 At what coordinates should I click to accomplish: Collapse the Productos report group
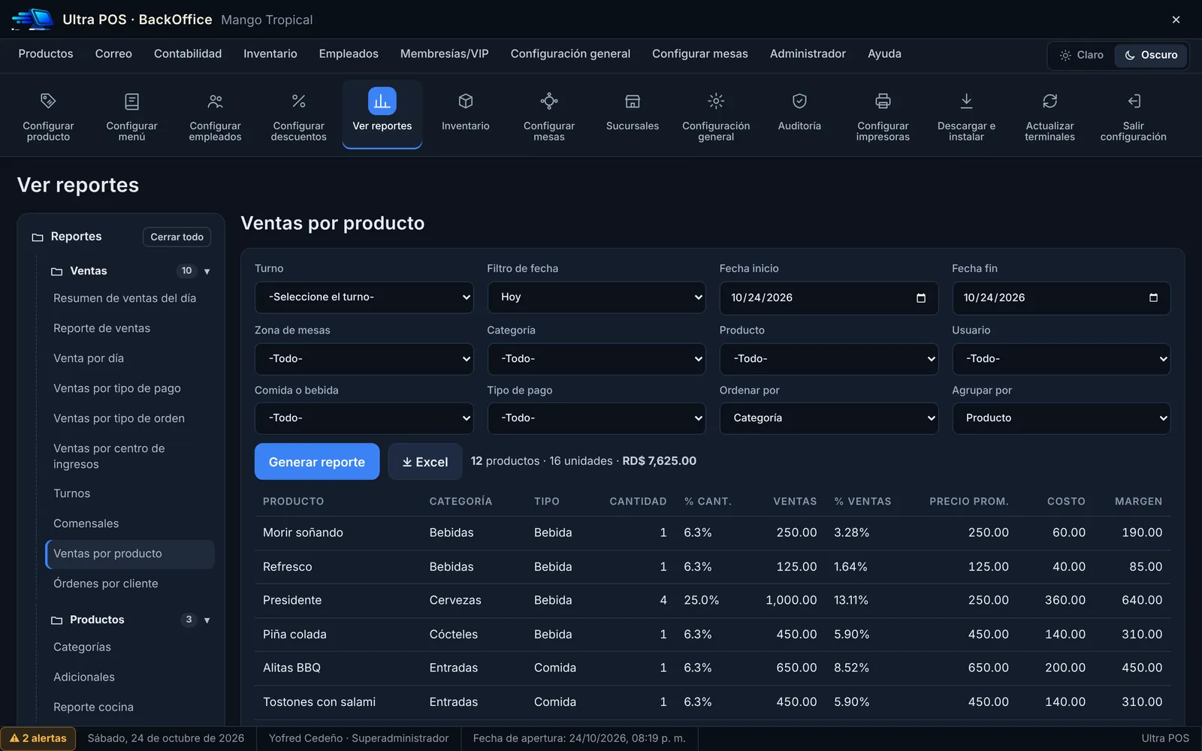coord(207,620)
